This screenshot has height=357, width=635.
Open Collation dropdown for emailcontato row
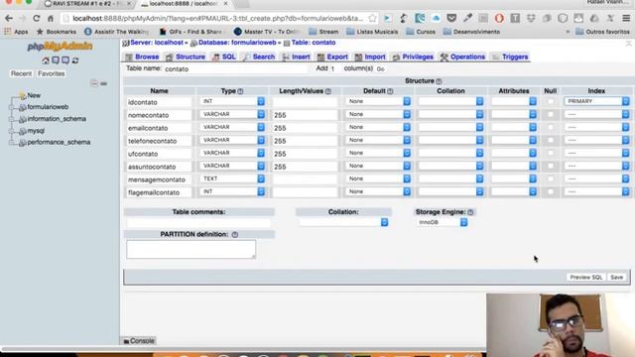(450, 127)
